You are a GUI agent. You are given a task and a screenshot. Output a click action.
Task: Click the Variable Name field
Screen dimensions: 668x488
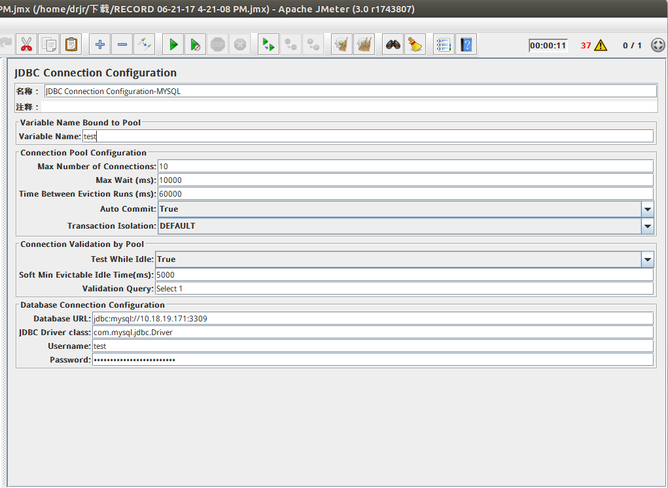(x=368, y=136)
